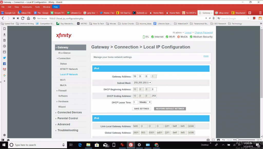Open the closed tabs trash can
The image size is (263, 149).
point(260,13)
